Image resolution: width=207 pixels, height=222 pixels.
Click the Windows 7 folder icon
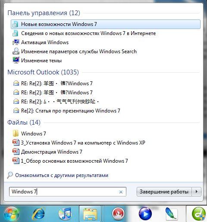(16, 133)
